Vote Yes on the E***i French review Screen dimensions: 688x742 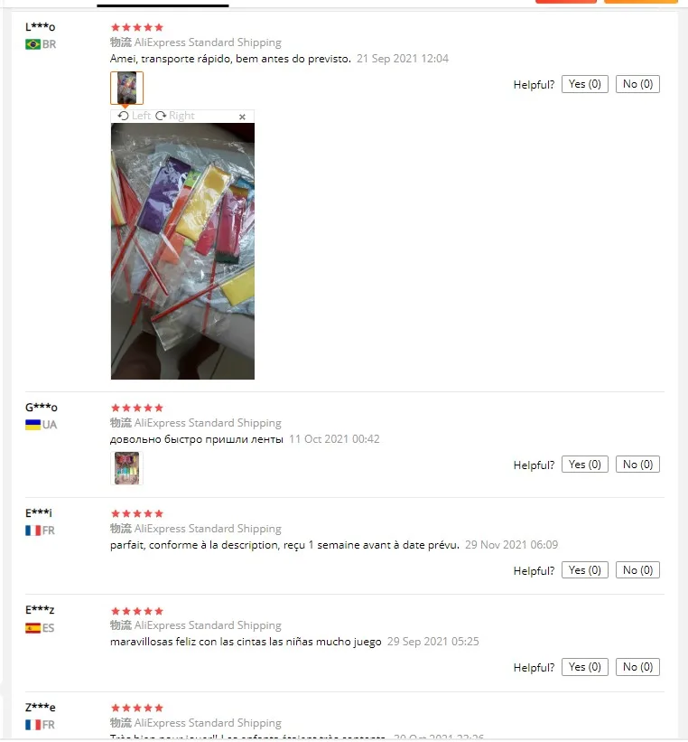point(584,569)
